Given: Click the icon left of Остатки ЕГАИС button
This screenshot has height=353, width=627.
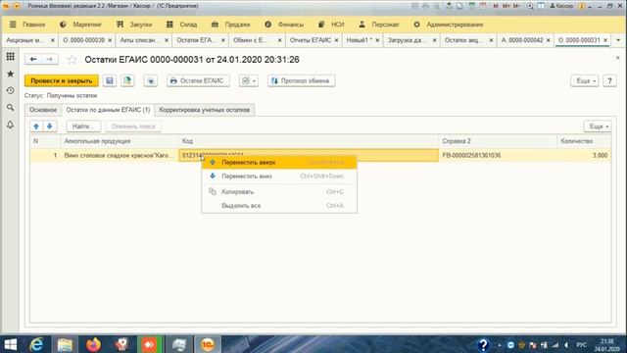Looking at the screenshot, I should pos(151,80).
